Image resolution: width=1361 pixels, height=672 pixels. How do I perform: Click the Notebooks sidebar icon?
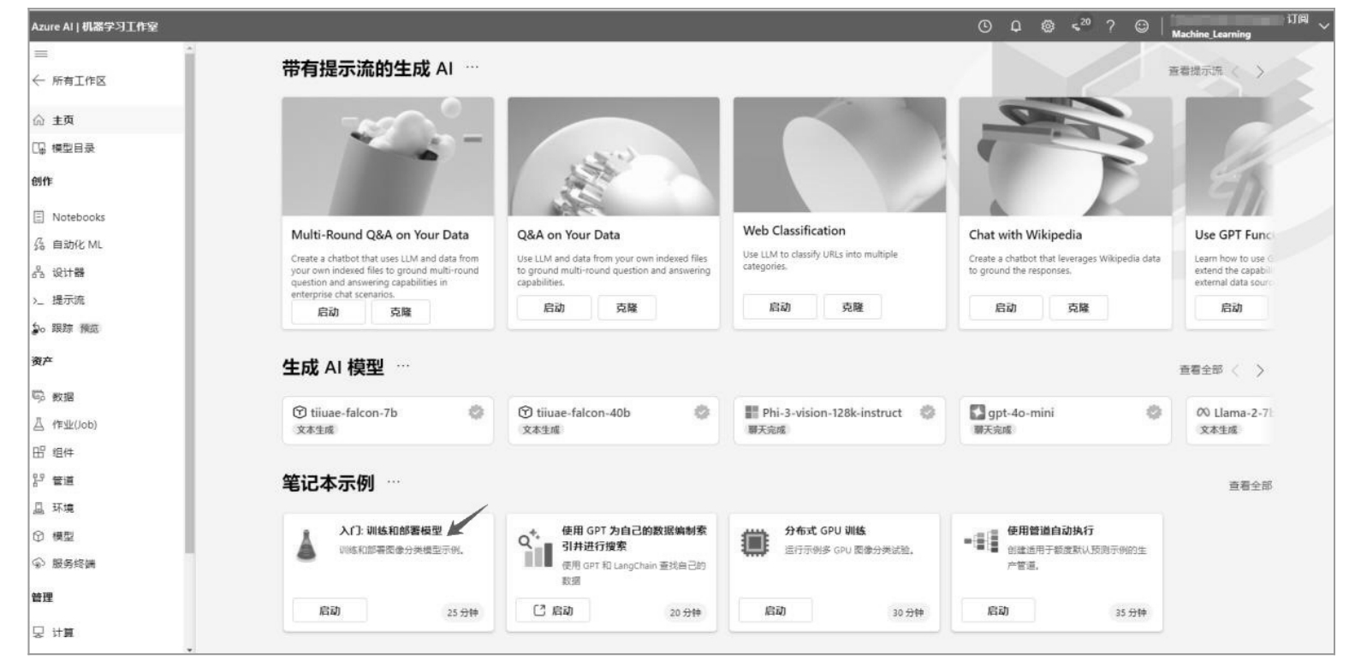39,217
